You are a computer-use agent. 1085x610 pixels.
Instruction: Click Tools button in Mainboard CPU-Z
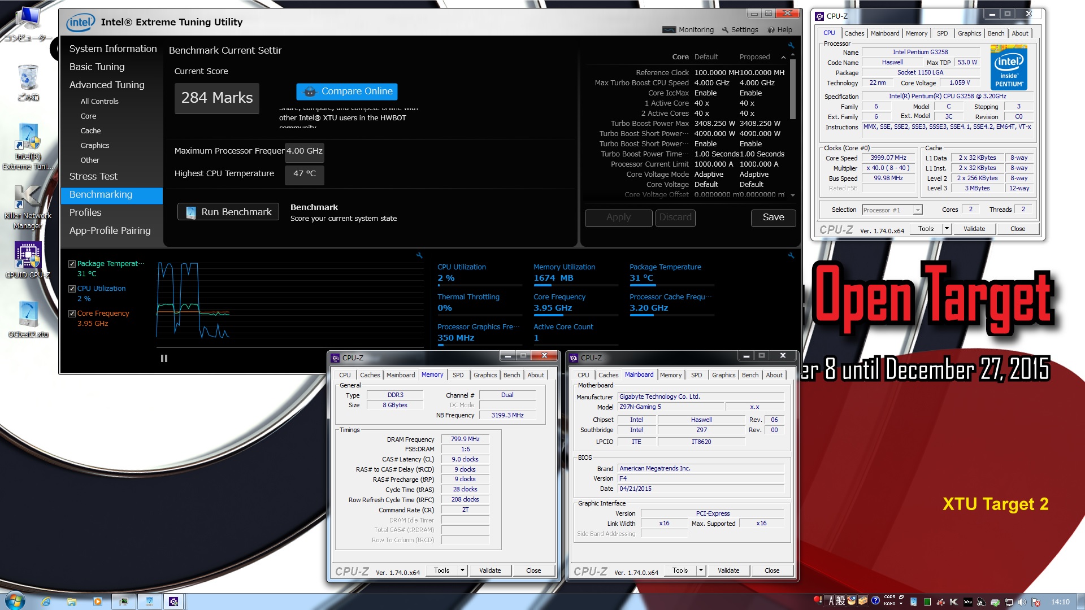click(680, 570)
